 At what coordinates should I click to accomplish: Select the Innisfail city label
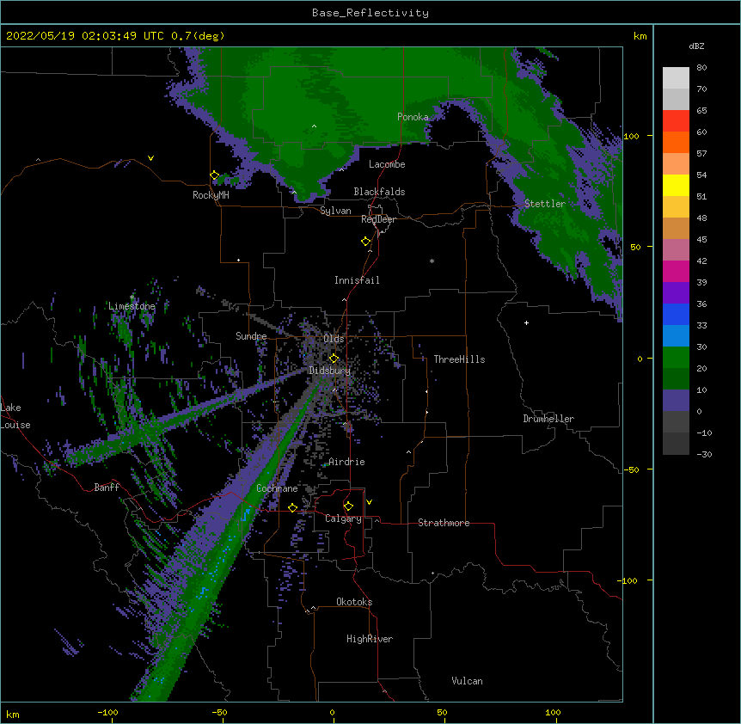[x=357, y=280]
